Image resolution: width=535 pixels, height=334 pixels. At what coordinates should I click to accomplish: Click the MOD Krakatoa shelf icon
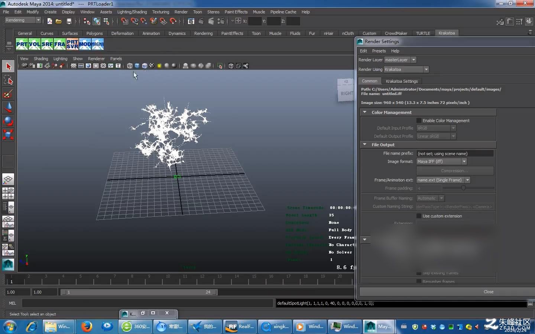click(x=85, y=44)
